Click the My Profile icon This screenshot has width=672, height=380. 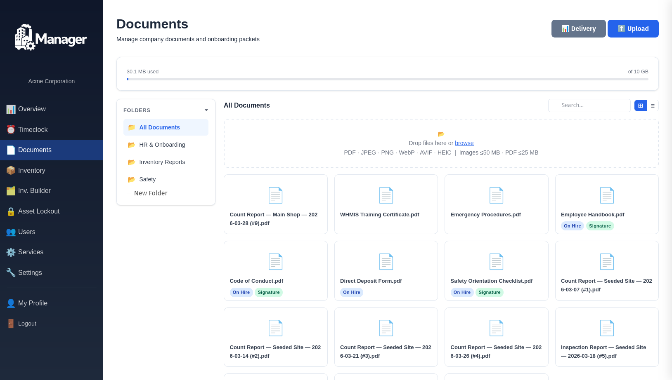tap(11, 303)
